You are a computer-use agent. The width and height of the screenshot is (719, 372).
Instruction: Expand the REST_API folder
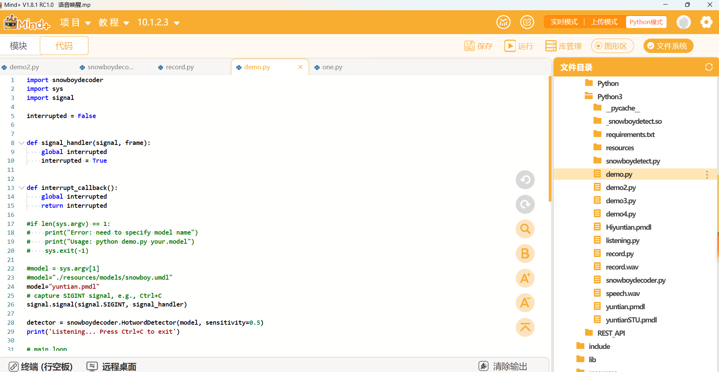click(x=605, y=333)
